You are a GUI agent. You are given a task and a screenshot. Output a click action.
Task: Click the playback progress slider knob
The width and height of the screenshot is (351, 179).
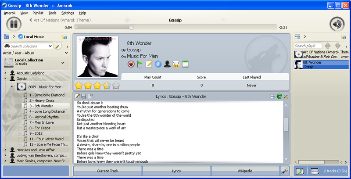pos(131,27)
